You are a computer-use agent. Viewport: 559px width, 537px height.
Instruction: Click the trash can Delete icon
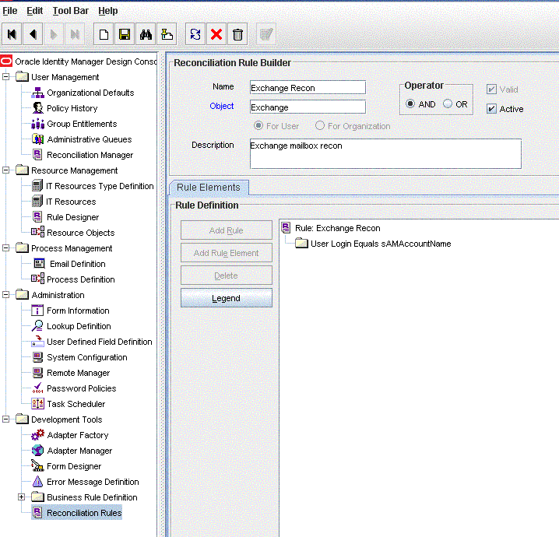tap(237, 34)
